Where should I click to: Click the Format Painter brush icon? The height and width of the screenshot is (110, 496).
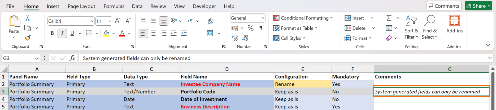(x=28, y=38)
